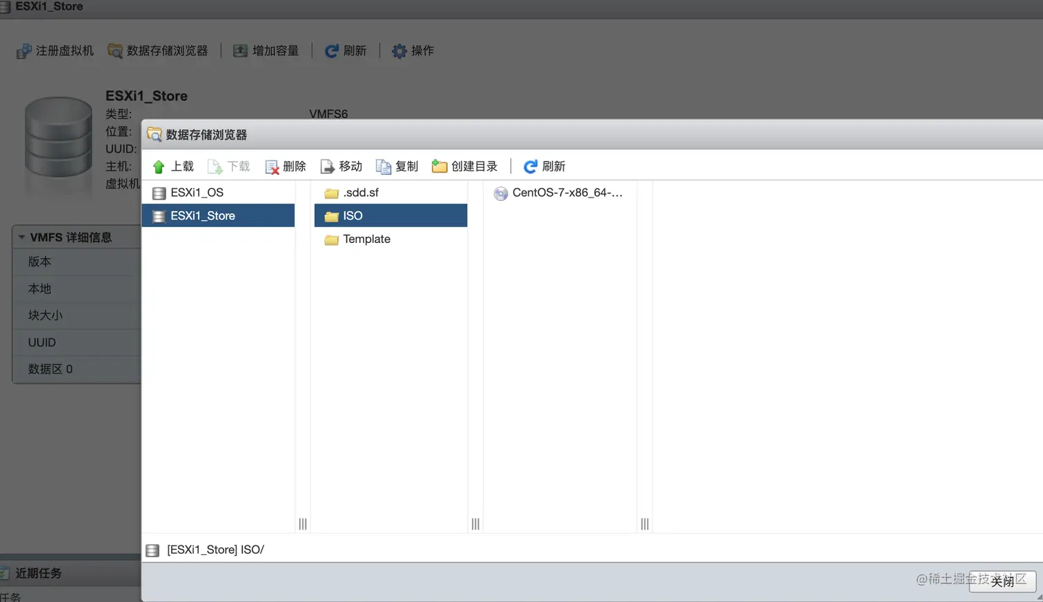Click the Upload (上载) arrow icon
1043x602 pixels.
(159, 166)
